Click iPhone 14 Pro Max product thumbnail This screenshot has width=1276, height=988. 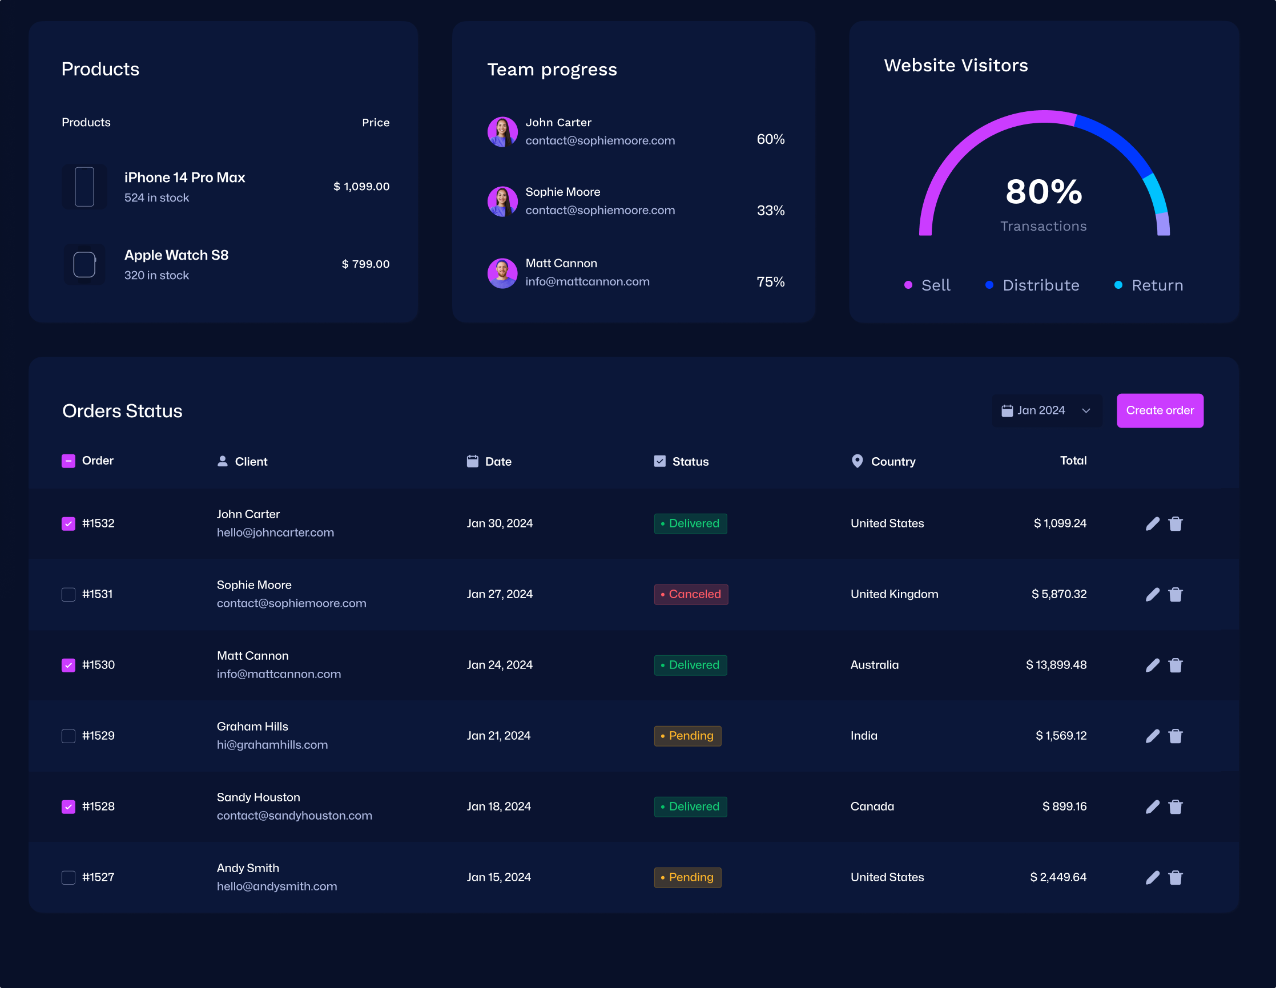[85, 187]
